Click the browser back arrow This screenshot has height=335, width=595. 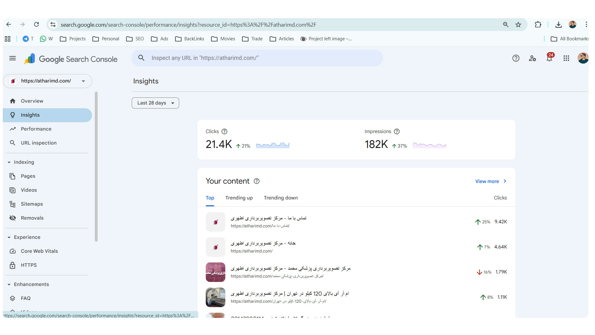[9, 25]
